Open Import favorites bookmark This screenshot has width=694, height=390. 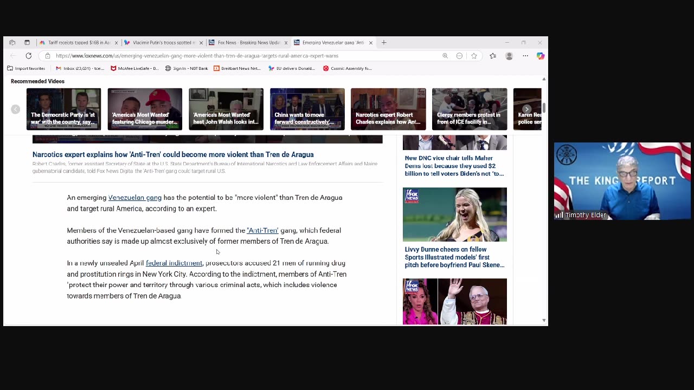point(26,68)
